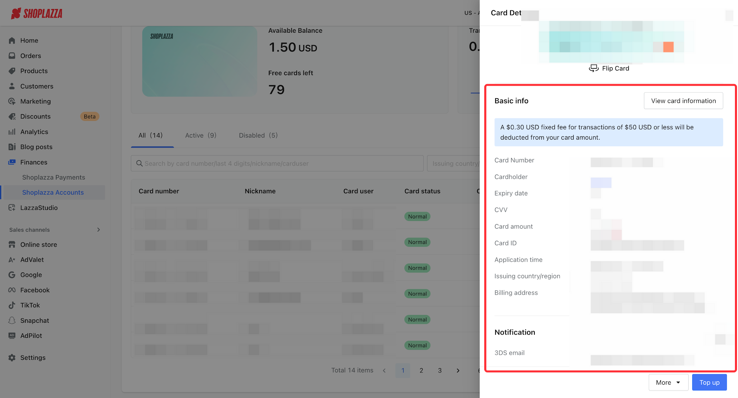Image resolution: width=738 pixels, height=398 pixels.
Task: Open the Issuing country filter dropdown
Action: point(454,163)
